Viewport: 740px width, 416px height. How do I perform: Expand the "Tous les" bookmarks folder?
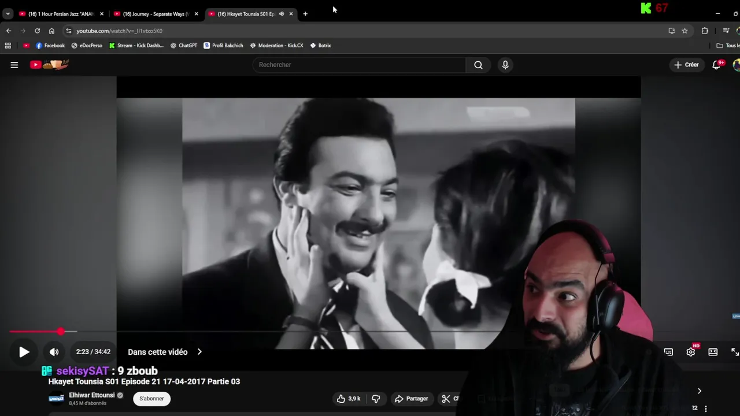[x=728, y=45]
